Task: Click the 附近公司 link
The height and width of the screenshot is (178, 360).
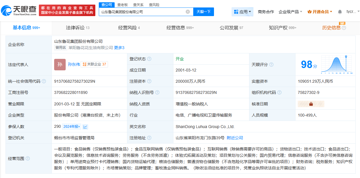Action: (235, 138)
